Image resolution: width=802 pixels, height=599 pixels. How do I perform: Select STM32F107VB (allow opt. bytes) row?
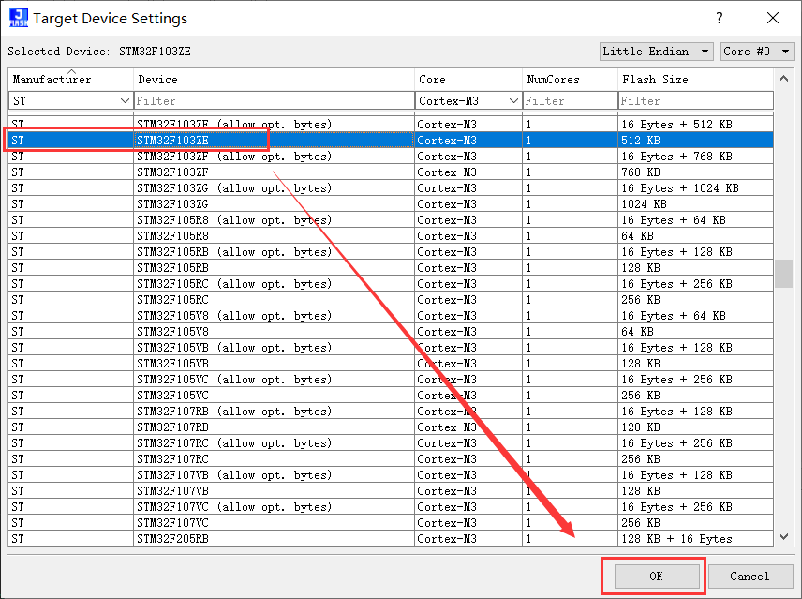tap(391, 474)
